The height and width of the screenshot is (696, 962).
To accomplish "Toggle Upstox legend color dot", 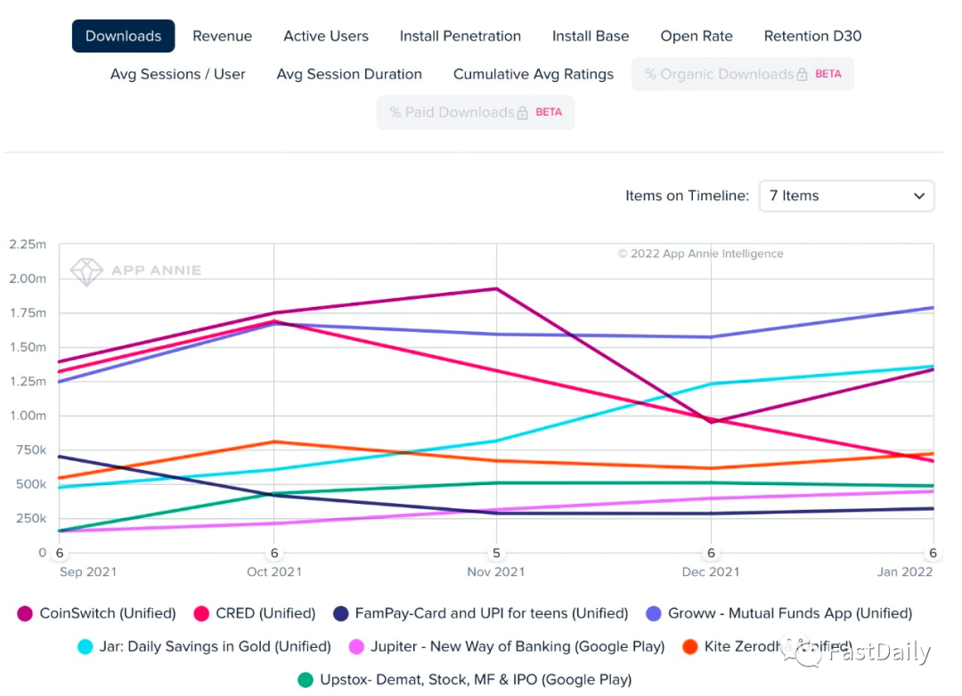I will click(x=306, y=680).
